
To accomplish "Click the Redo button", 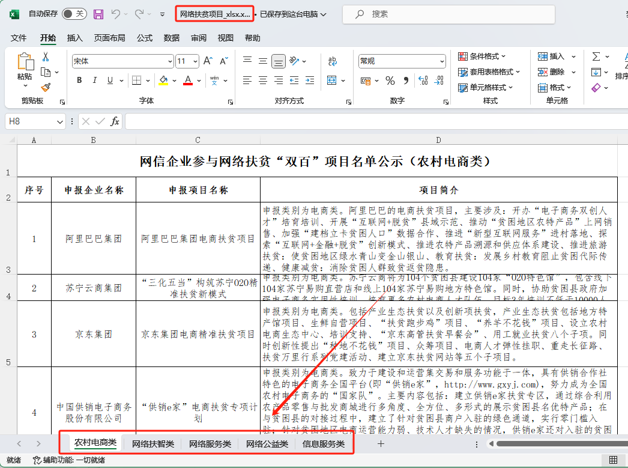I will click(x=139, y=13).
